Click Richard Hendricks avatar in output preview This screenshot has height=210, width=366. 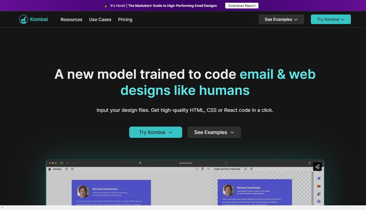(x=228, y=190)
